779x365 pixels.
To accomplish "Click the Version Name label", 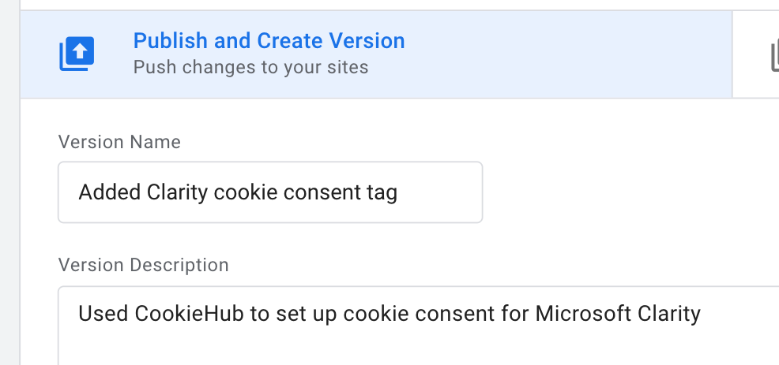I will [x=119, y=142].
